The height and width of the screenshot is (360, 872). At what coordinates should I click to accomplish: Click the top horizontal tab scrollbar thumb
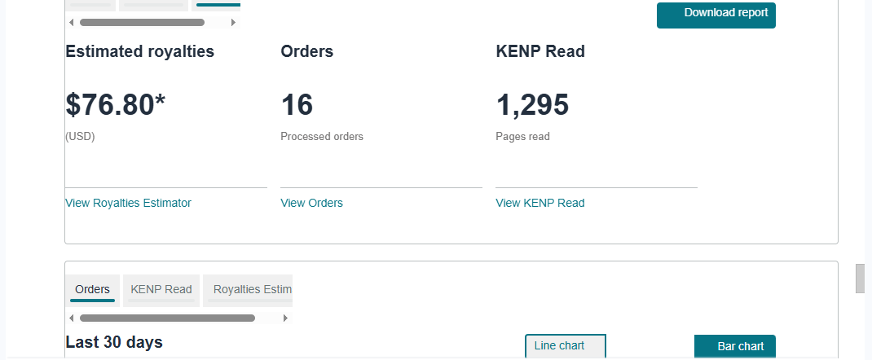click(142, 23)
